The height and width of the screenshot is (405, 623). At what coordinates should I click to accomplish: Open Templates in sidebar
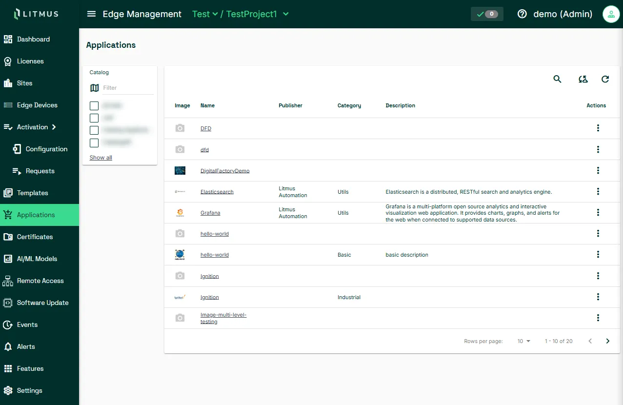pyautogui.click(x=40, y=193)
